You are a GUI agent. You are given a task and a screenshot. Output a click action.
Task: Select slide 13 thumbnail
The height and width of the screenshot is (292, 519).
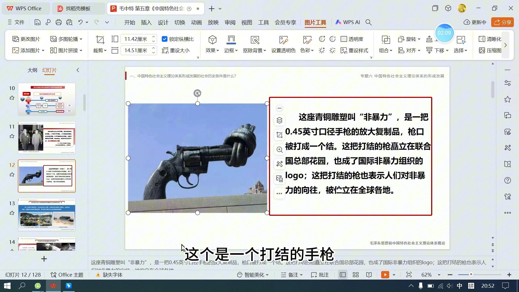coord(47,215)
